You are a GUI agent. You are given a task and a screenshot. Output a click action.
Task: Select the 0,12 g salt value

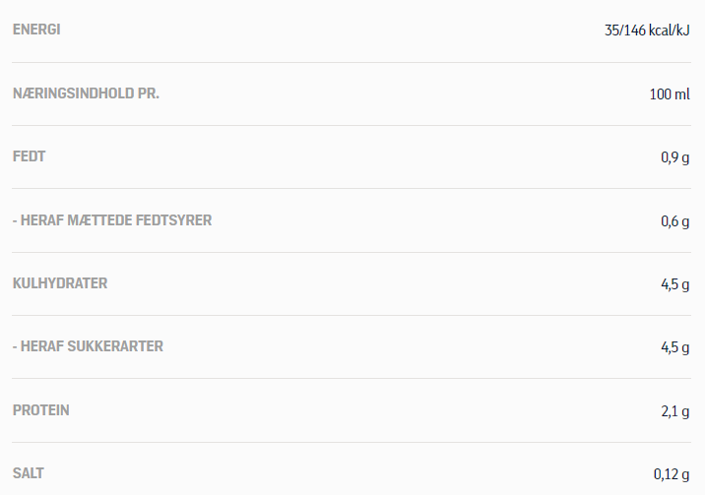(x=672, y=474)
